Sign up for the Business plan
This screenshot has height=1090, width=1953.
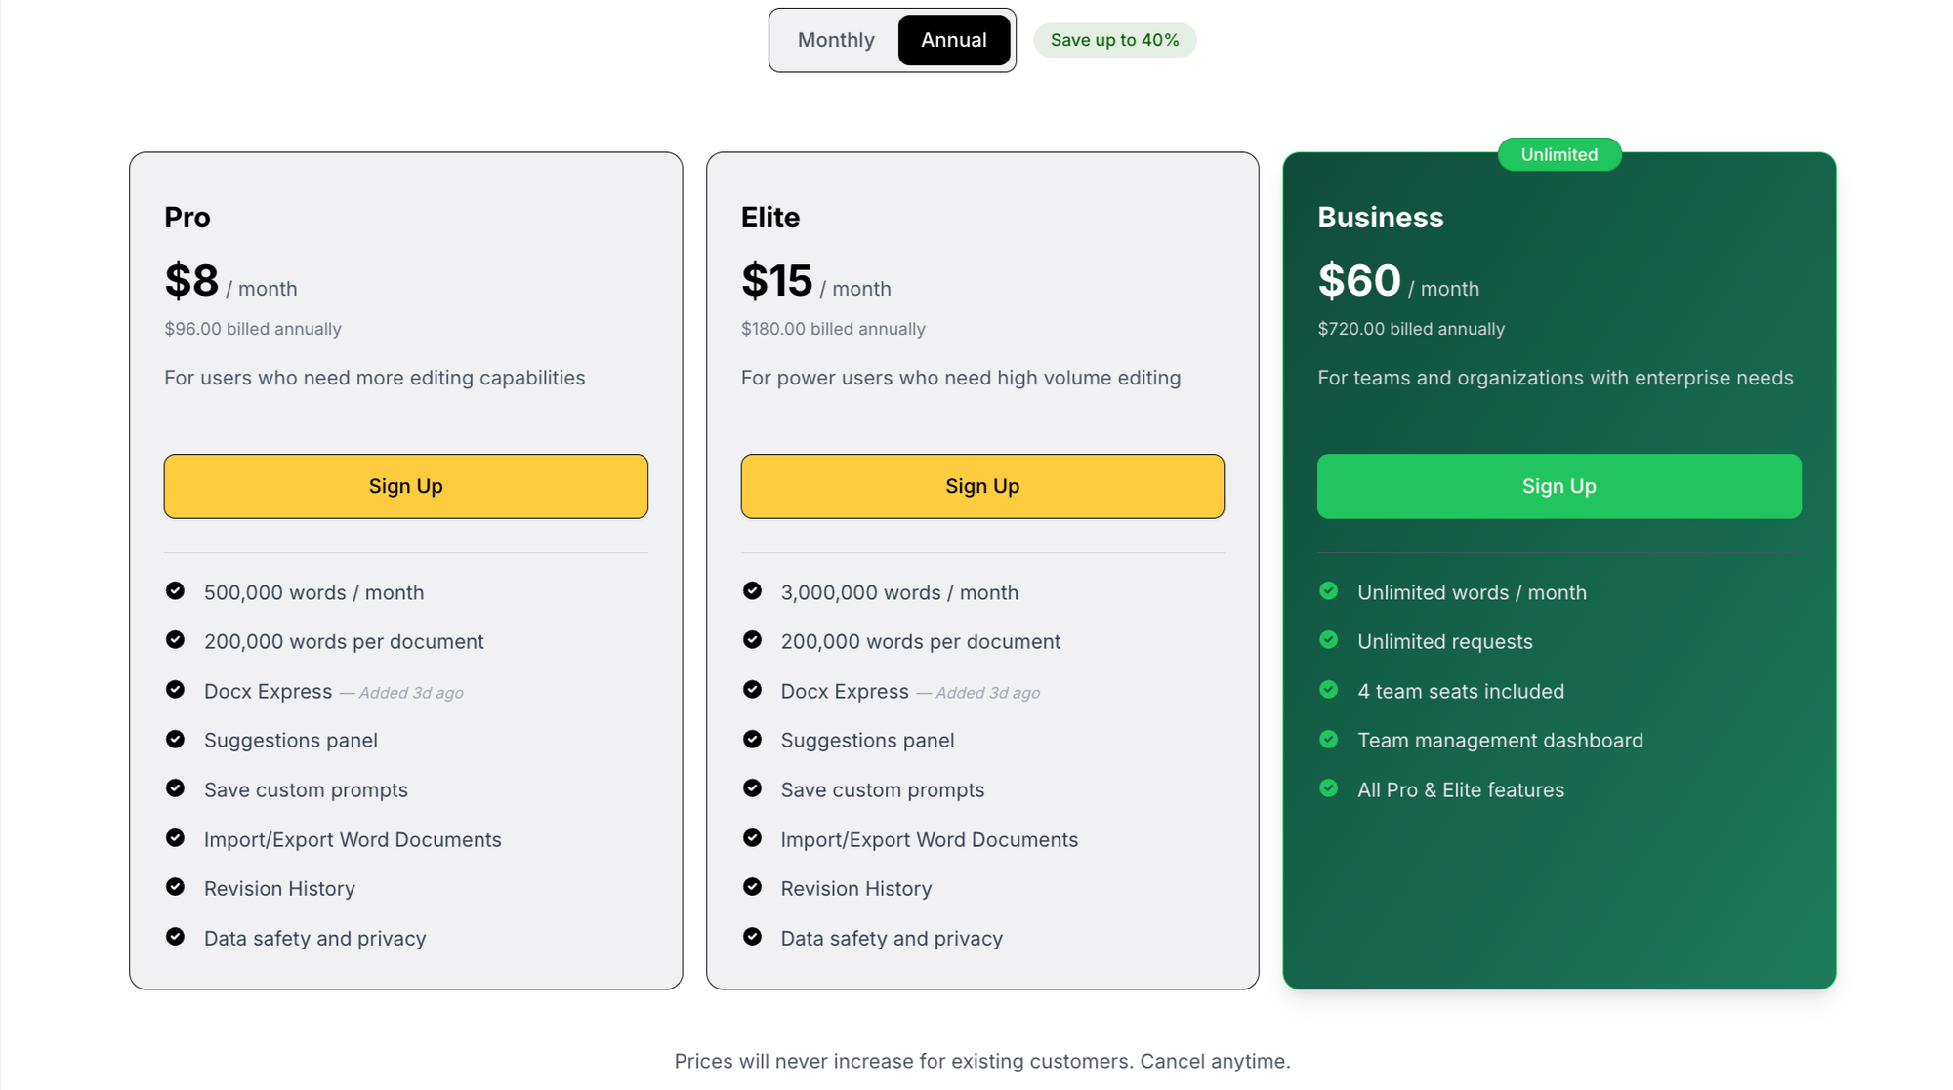(1558, 486)
